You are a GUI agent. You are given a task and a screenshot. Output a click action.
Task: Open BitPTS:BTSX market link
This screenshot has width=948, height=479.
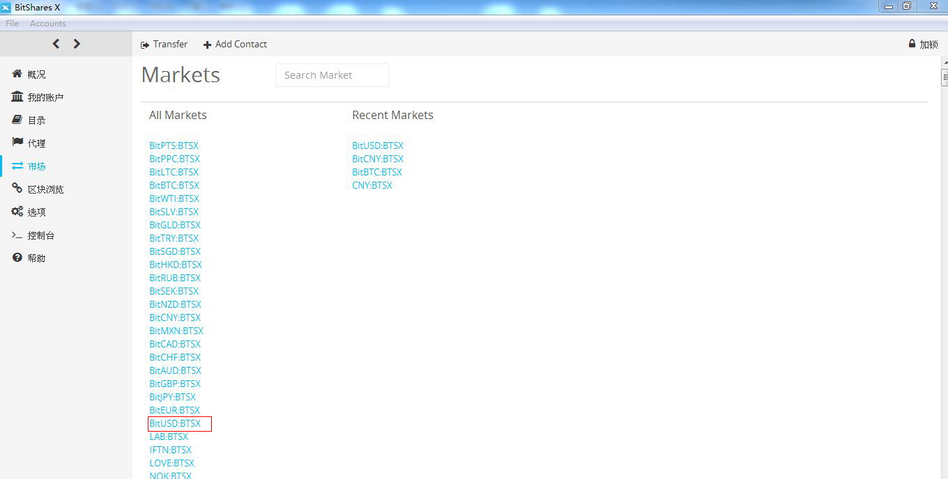coord(174,146)
